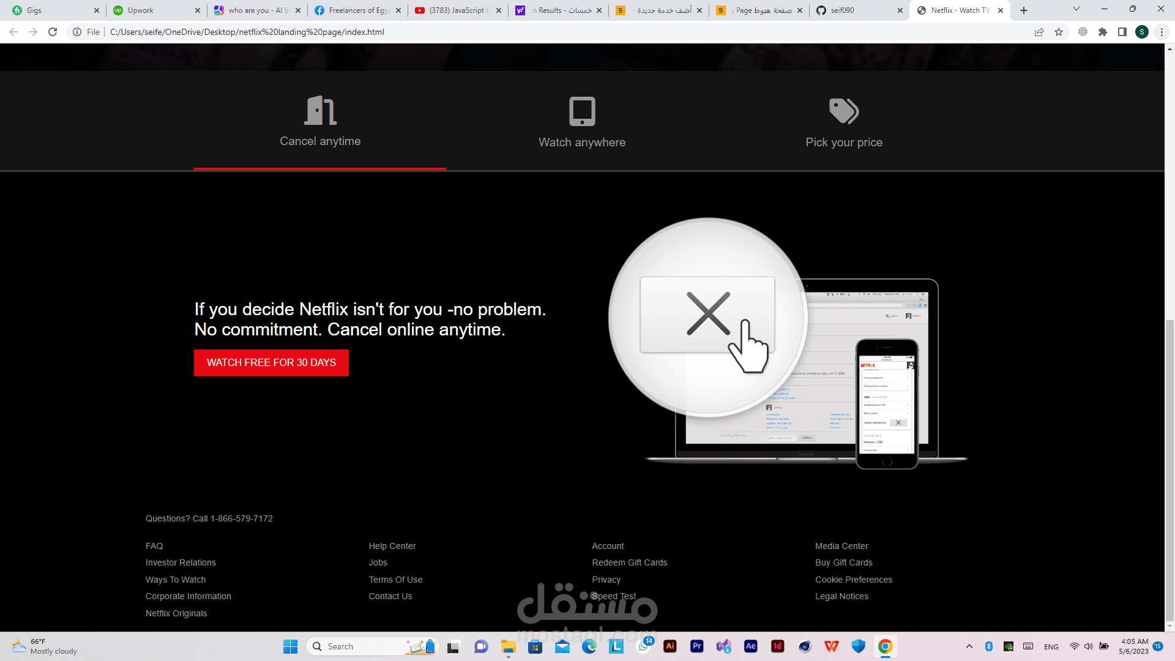Open the Chrome extensions puzzle icon
The height and width of the screenshot is (661, 1175).
point(1103,32)
